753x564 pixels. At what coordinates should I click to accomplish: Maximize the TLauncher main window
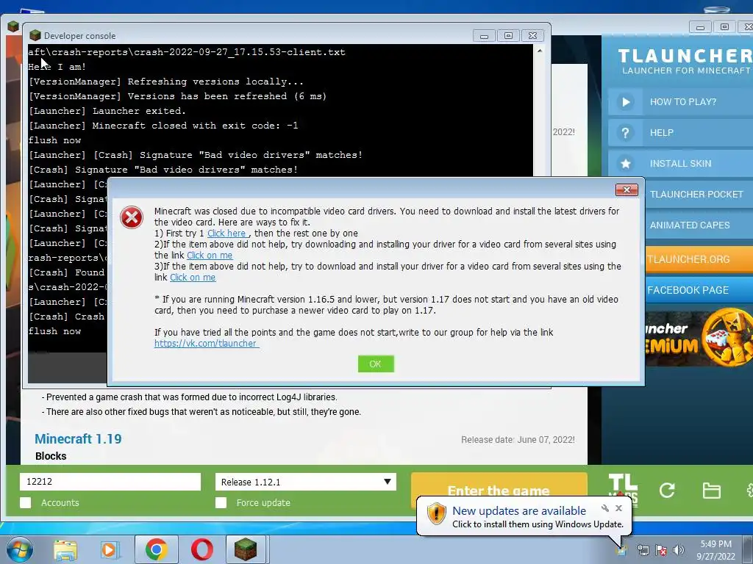tap(724, 27)
